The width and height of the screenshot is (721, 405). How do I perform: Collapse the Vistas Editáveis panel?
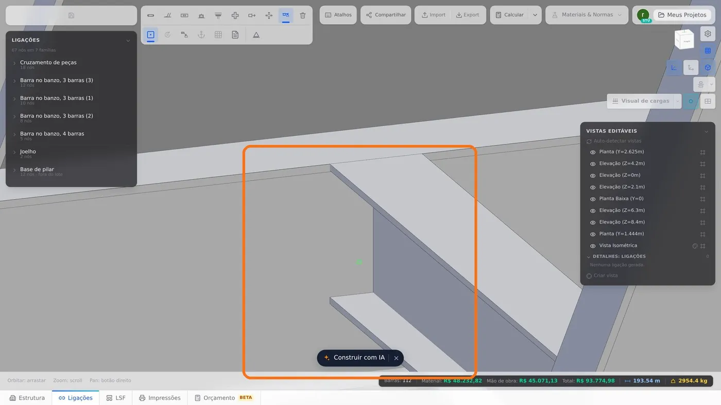point(707,132)
